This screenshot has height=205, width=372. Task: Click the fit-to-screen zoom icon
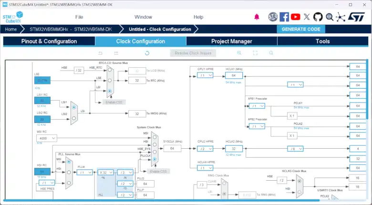pos(255,53)
